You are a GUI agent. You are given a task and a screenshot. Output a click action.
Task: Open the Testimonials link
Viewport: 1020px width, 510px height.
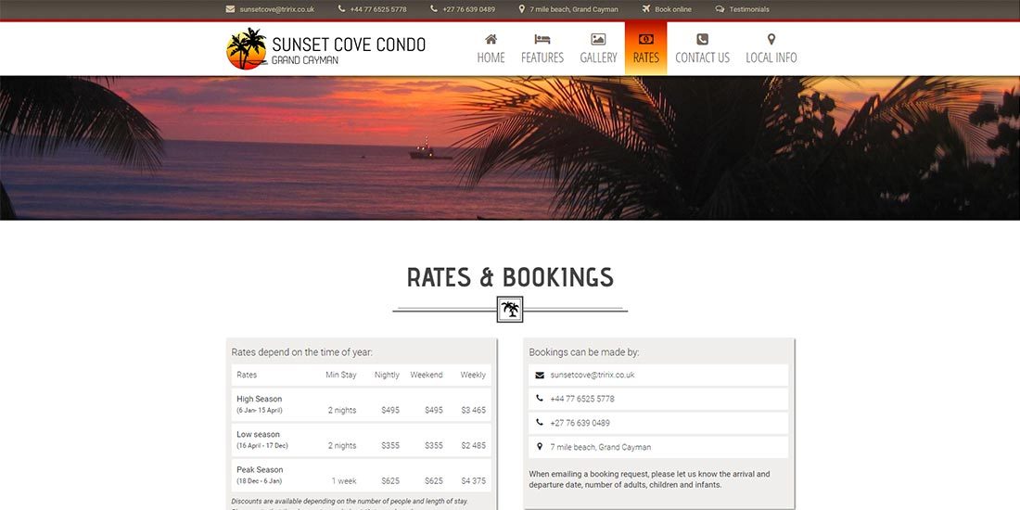tap(748, 10)
